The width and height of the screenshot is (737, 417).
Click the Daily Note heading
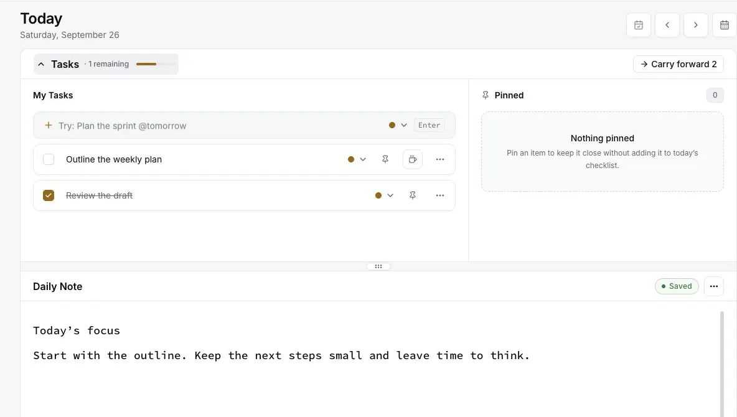pyautogui.click(x=58, y=287)
